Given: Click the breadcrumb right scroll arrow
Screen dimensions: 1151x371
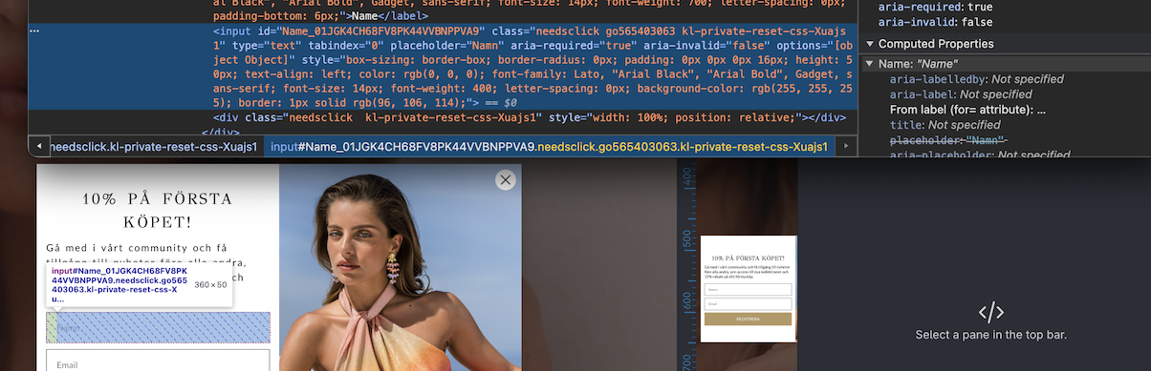Looking at the screenshot, I should 846,146.
